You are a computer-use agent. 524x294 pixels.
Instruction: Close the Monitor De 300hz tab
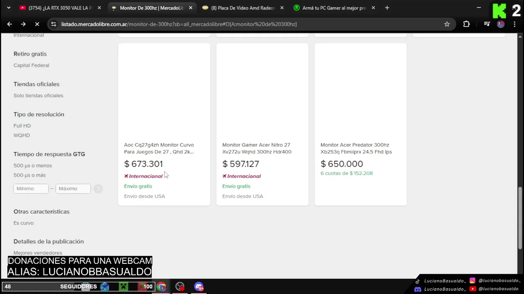pyautogui.click(x=190, y=8)
